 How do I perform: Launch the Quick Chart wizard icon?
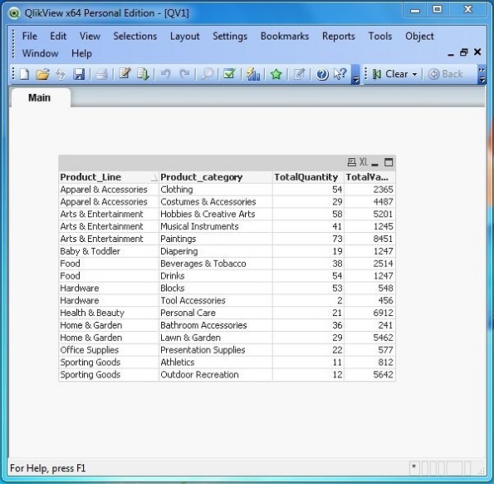pos(253,75)
